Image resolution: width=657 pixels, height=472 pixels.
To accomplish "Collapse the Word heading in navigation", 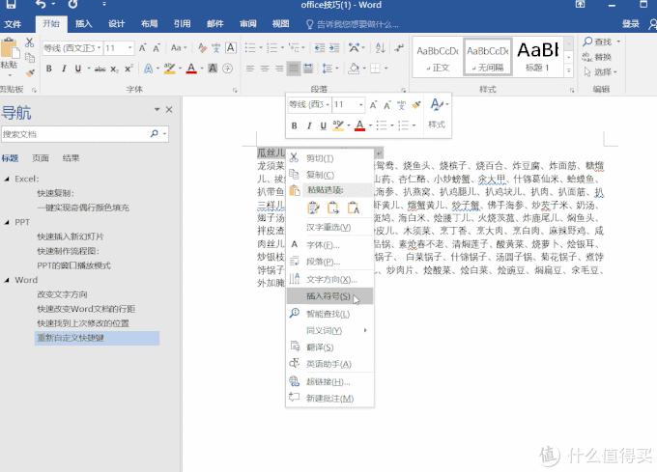I will click(x=7, y=280).
